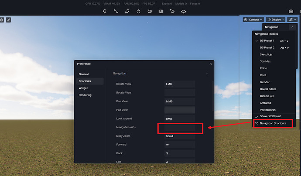Click the Navigation Aids shortcut field
Screen dimensions: 301x176
point(180,128)
